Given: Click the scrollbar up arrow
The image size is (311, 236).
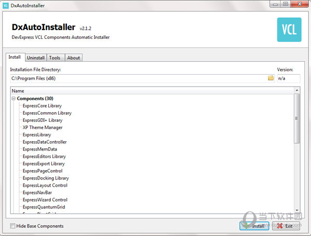Looking at the screenshot, I should point(297,90).
